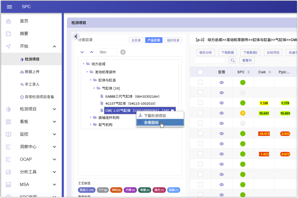298x198 pixels.
Task: Switch to 产品目录 tab
Action: 154,40
